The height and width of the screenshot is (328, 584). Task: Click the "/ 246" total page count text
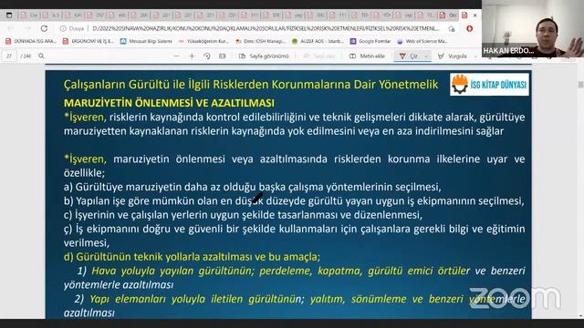pos(26,56)
